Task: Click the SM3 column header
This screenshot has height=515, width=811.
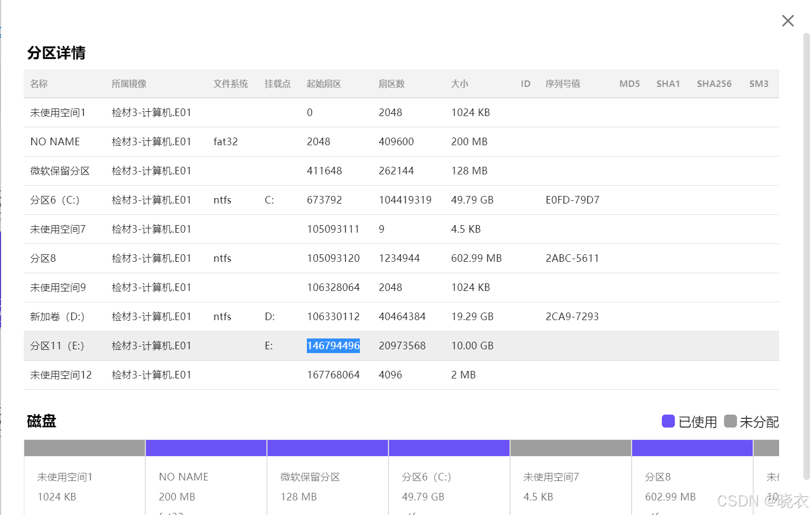Action: click(x=759, y=84)
